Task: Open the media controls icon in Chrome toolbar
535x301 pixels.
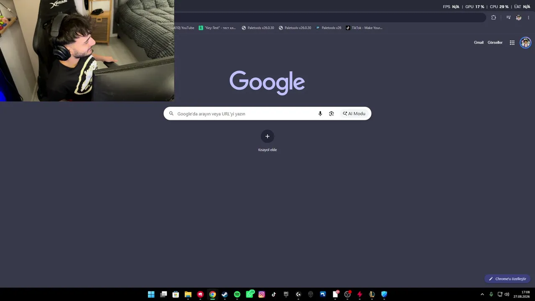Action: 508,18
